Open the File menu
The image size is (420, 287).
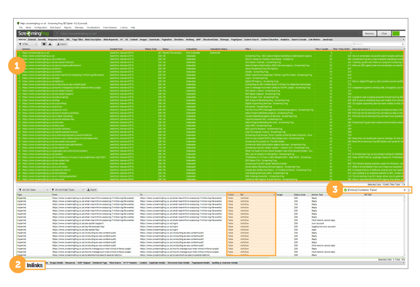[21, 28]
